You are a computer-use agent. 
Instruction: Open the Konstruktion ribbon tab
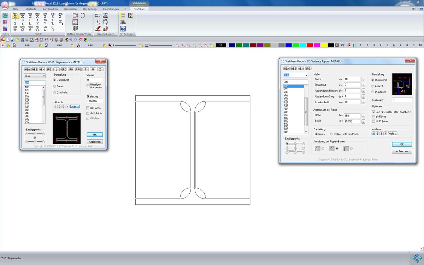(50, 9)
